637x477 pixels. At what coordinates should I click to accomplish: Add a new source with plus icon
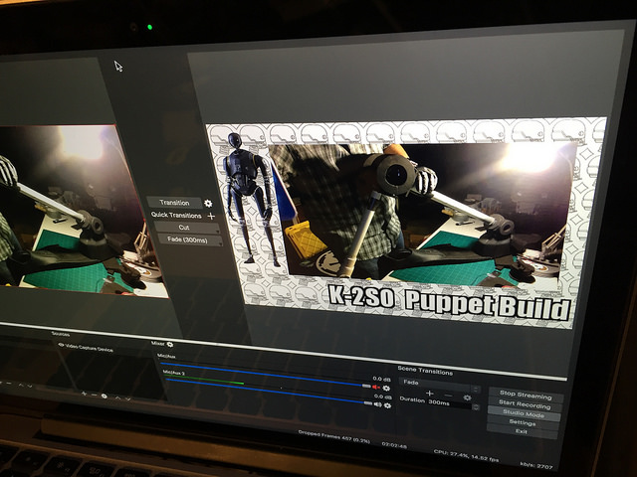point(84,394)
